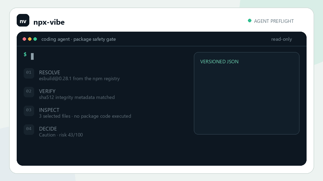Click the VERSIONED JSON panel heading
The image size is (323, 181).
pos(219,62)
